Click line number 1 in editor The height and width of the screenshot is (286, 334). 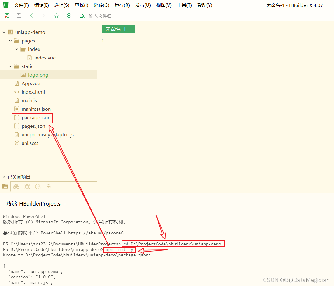pos(103,41)
